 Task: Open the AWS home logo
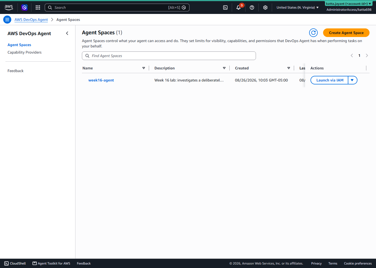click(9, 8)
